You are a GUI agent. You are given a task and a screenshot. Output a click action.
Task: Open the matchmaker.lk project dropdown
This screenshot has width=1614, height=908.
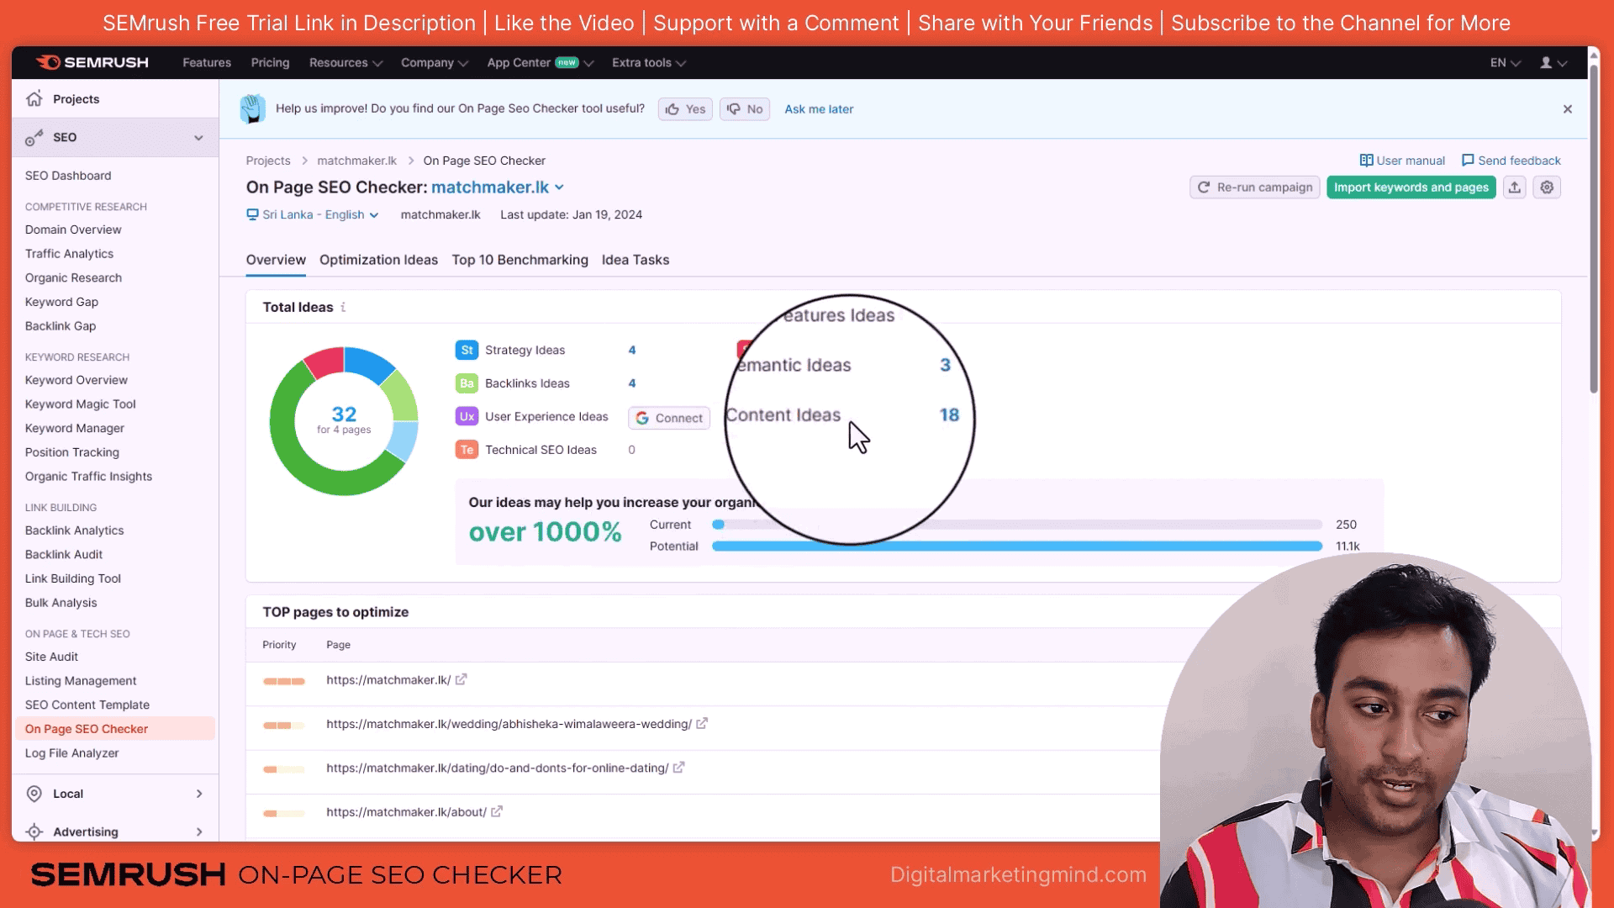coord(498,187)
